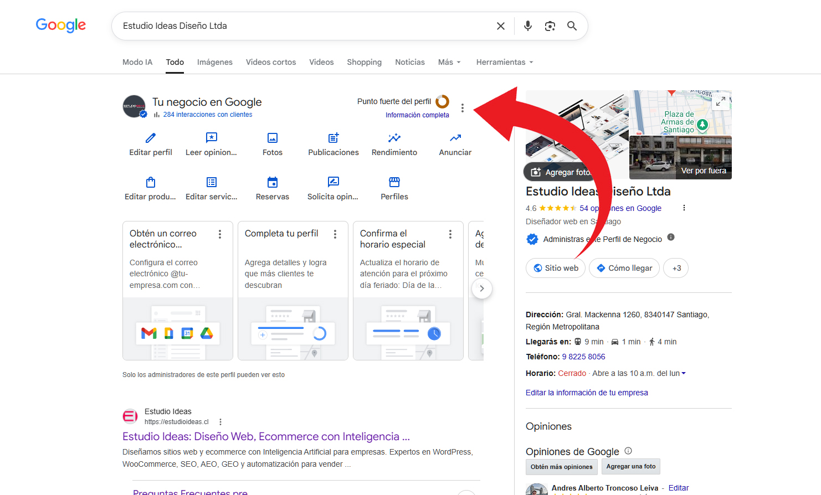Switch to Shopping tab
The image size is (821, 495).
tap(365, 62)
